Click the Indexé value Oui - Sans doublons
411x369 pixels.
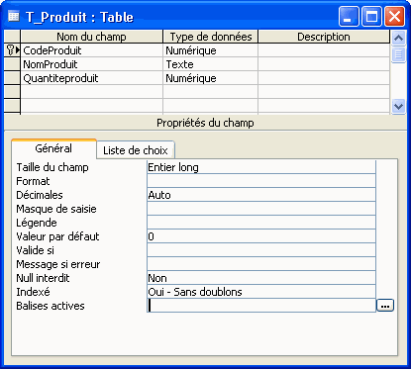pyautogui.click(x=261, y=292)
